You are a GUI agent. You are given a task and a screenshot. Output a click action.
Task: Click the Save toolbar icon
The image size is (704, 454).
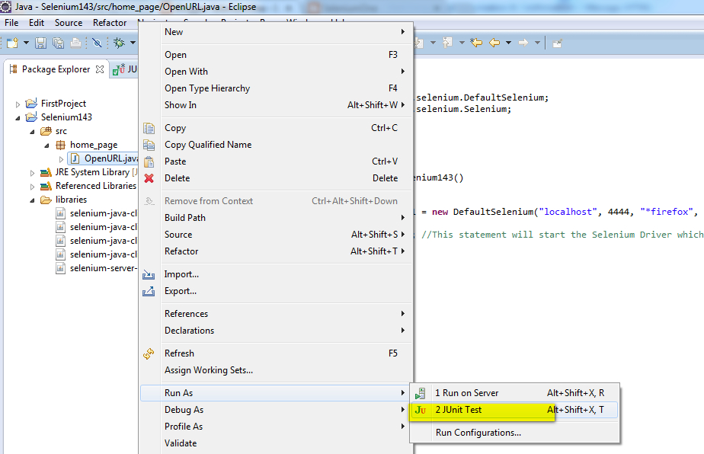[x=41, y=43]
